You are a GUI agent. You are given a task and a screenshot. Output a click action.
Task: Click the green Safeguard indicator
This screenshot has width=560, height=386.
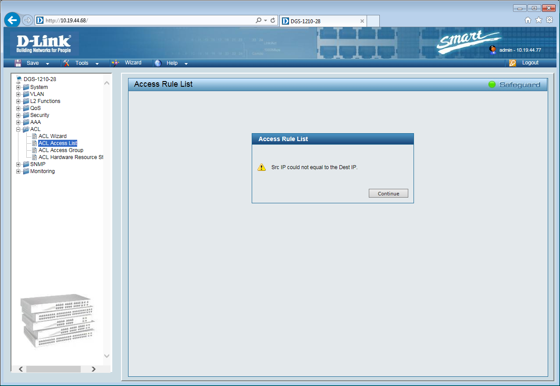point(492,85)
